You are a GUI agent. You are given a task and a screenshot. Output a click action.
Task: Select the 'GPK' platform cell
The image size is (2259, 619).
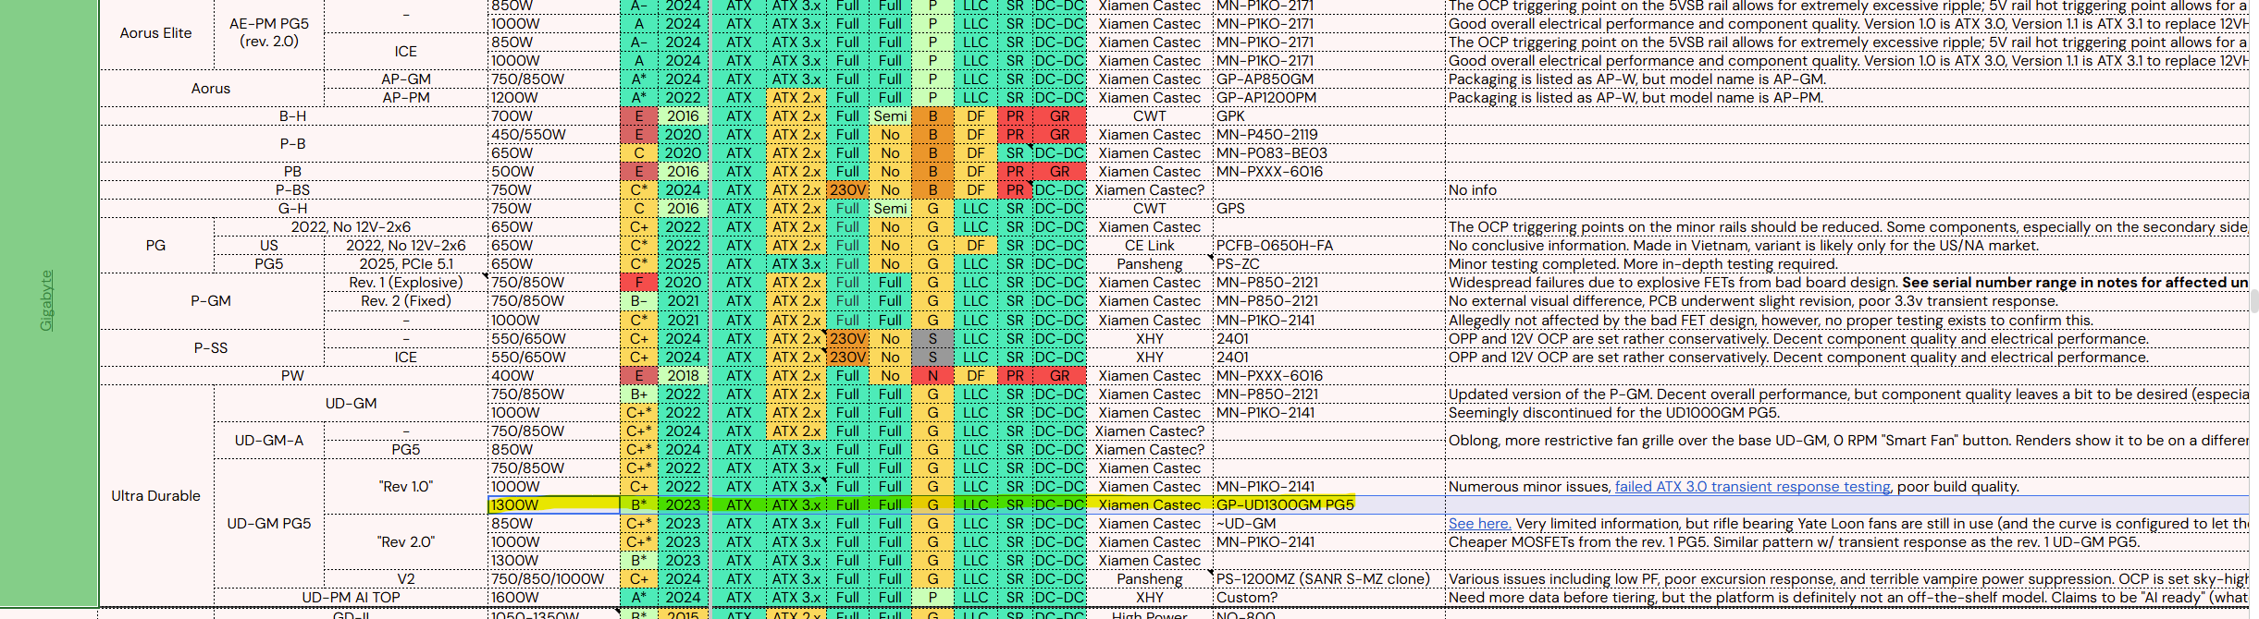[1328, 116]
